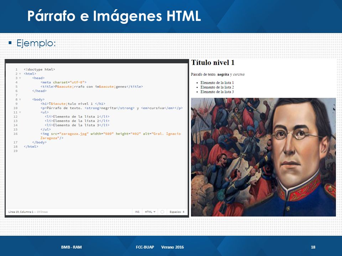
Task: Click the <!doctype html> line in editor
Action: coord(39,69)
